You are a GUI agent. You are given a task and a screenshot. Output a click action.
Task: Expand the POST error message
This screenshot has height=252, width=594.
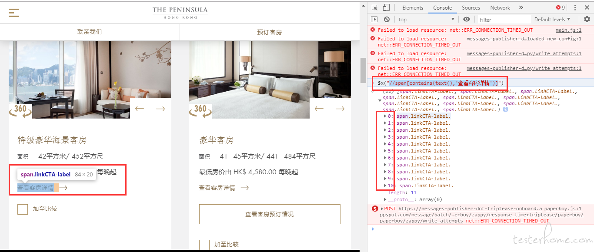click(x=382, y=209)
